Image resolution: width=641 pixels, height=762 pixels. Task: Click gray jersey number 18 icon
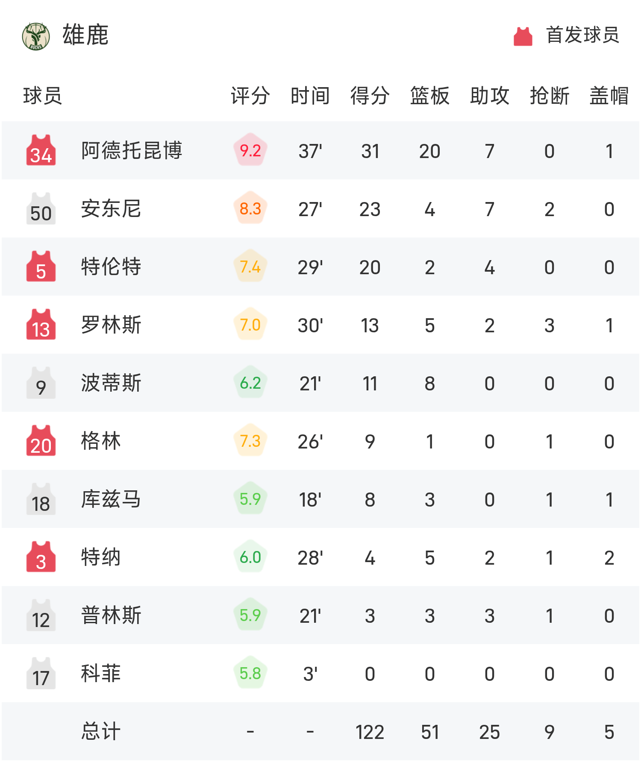click(41, 499)
